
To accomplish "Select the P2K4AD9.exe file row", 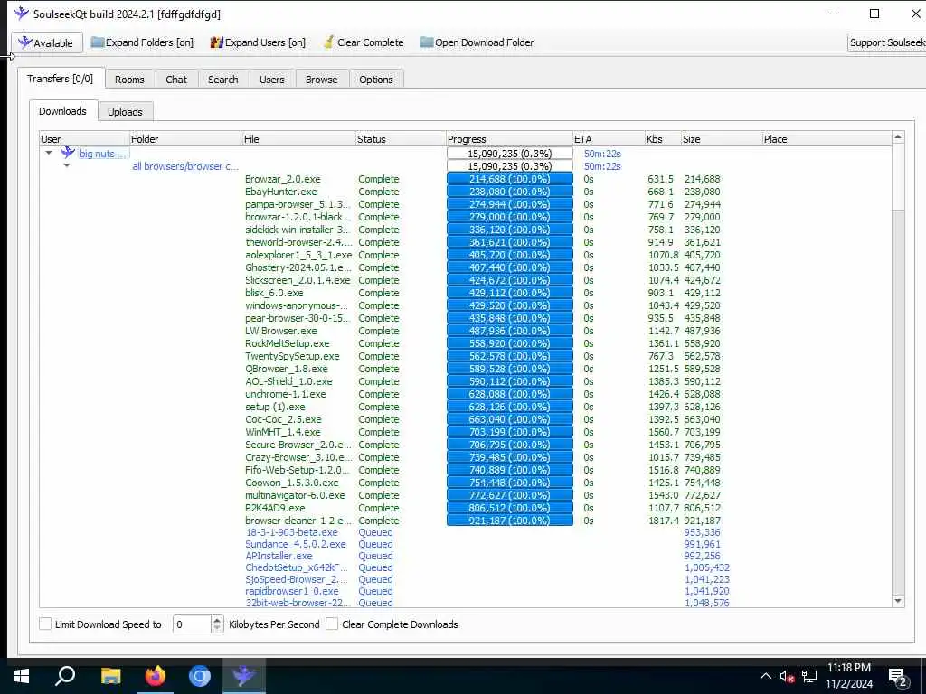I will [275, 508].
